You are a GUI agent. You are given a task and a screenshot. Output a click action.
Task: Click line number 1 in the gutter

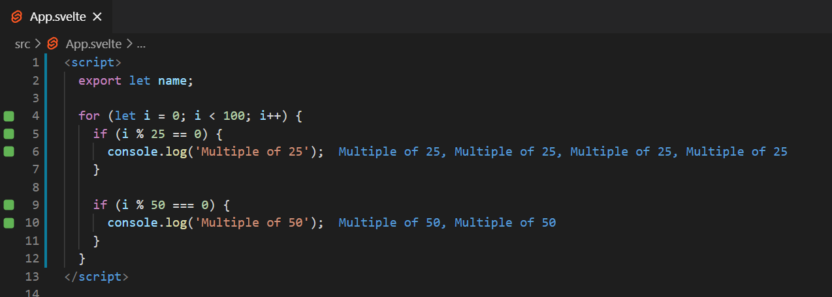point(36,63)
